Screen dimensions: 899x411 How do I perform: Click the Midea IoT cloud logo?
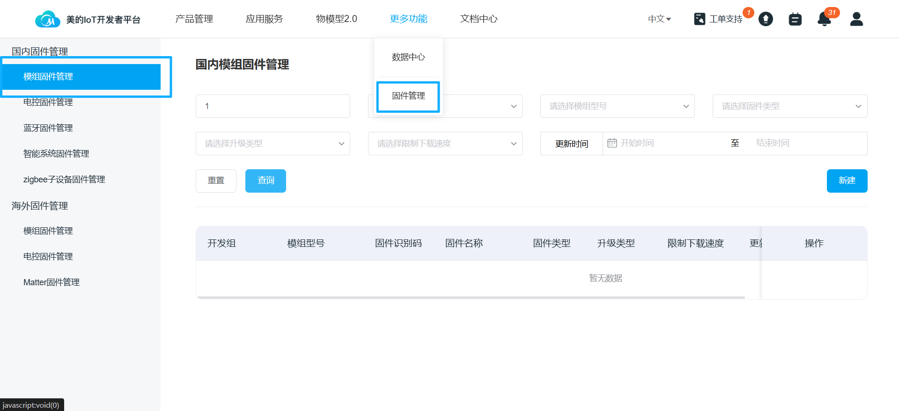(47, 19)
